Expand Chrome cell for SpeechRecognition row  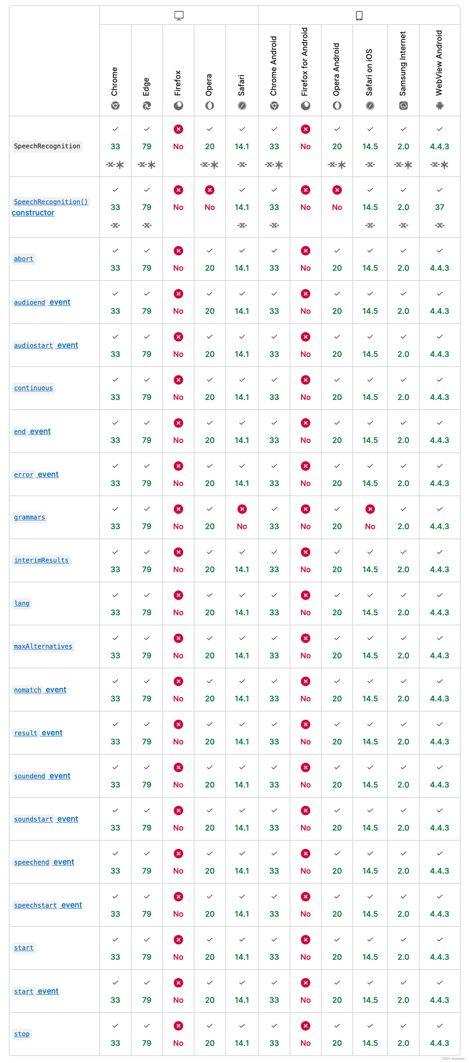click(115, 147)
